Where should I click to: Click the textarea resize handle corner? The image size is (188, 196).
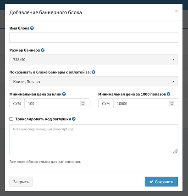[x=175, y=151]
